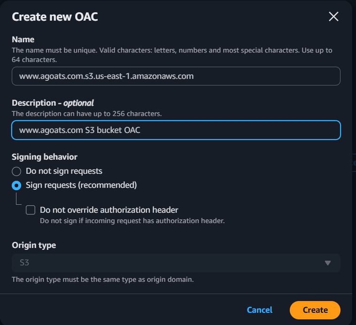
Task: Click the 'Do not sign if incoming request' hint
Action: tap(132, 221)
